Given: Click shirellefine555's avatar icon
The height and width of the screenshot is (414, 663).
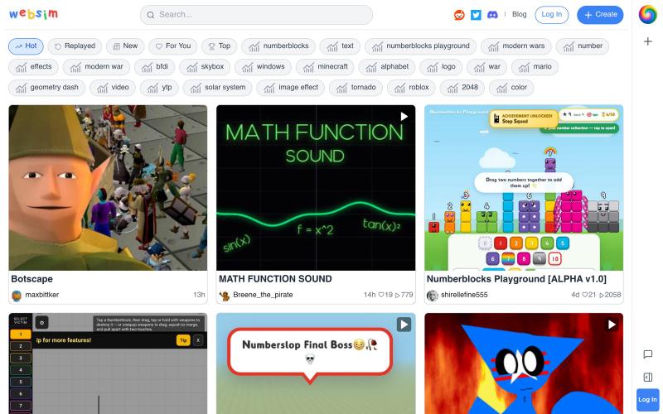Looking at the screenshot, I should point(432,296).
